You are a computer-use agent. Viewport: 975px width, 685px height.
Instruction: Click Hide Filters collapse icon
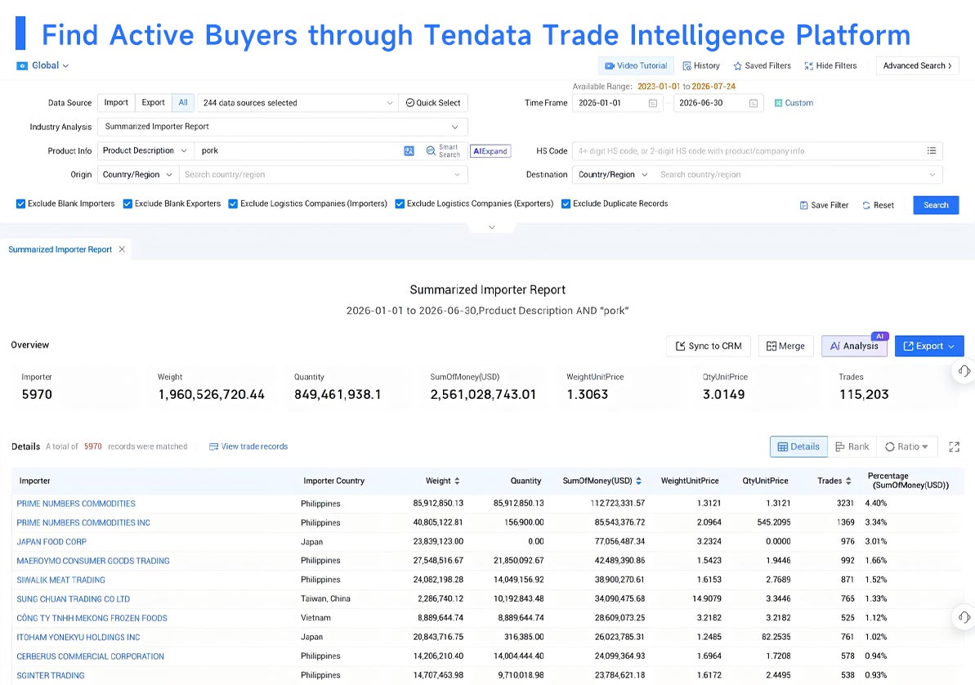coord(808,66)
